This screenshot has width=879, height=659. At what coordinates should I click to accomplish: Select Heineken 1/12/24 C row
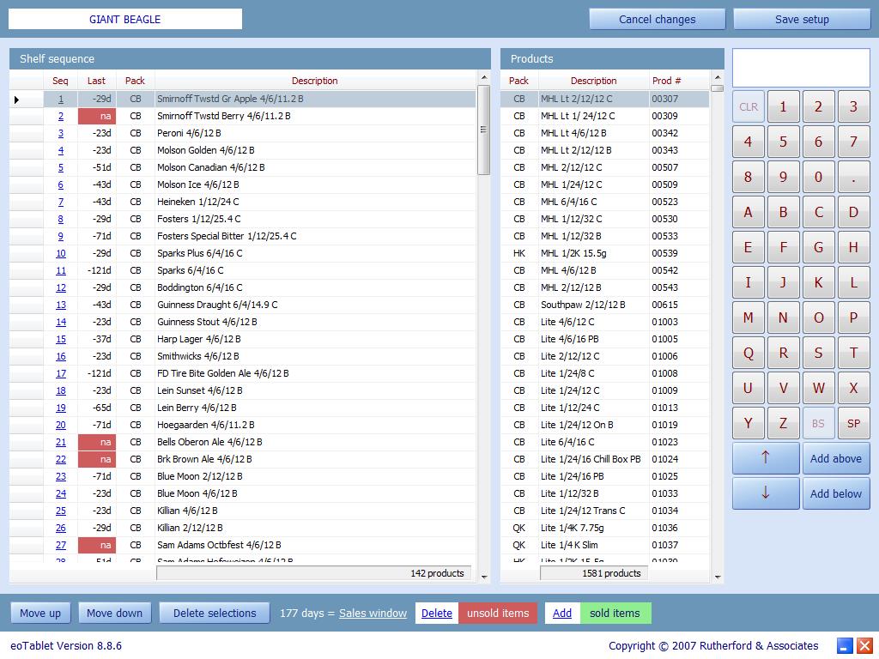coord(243,202)
